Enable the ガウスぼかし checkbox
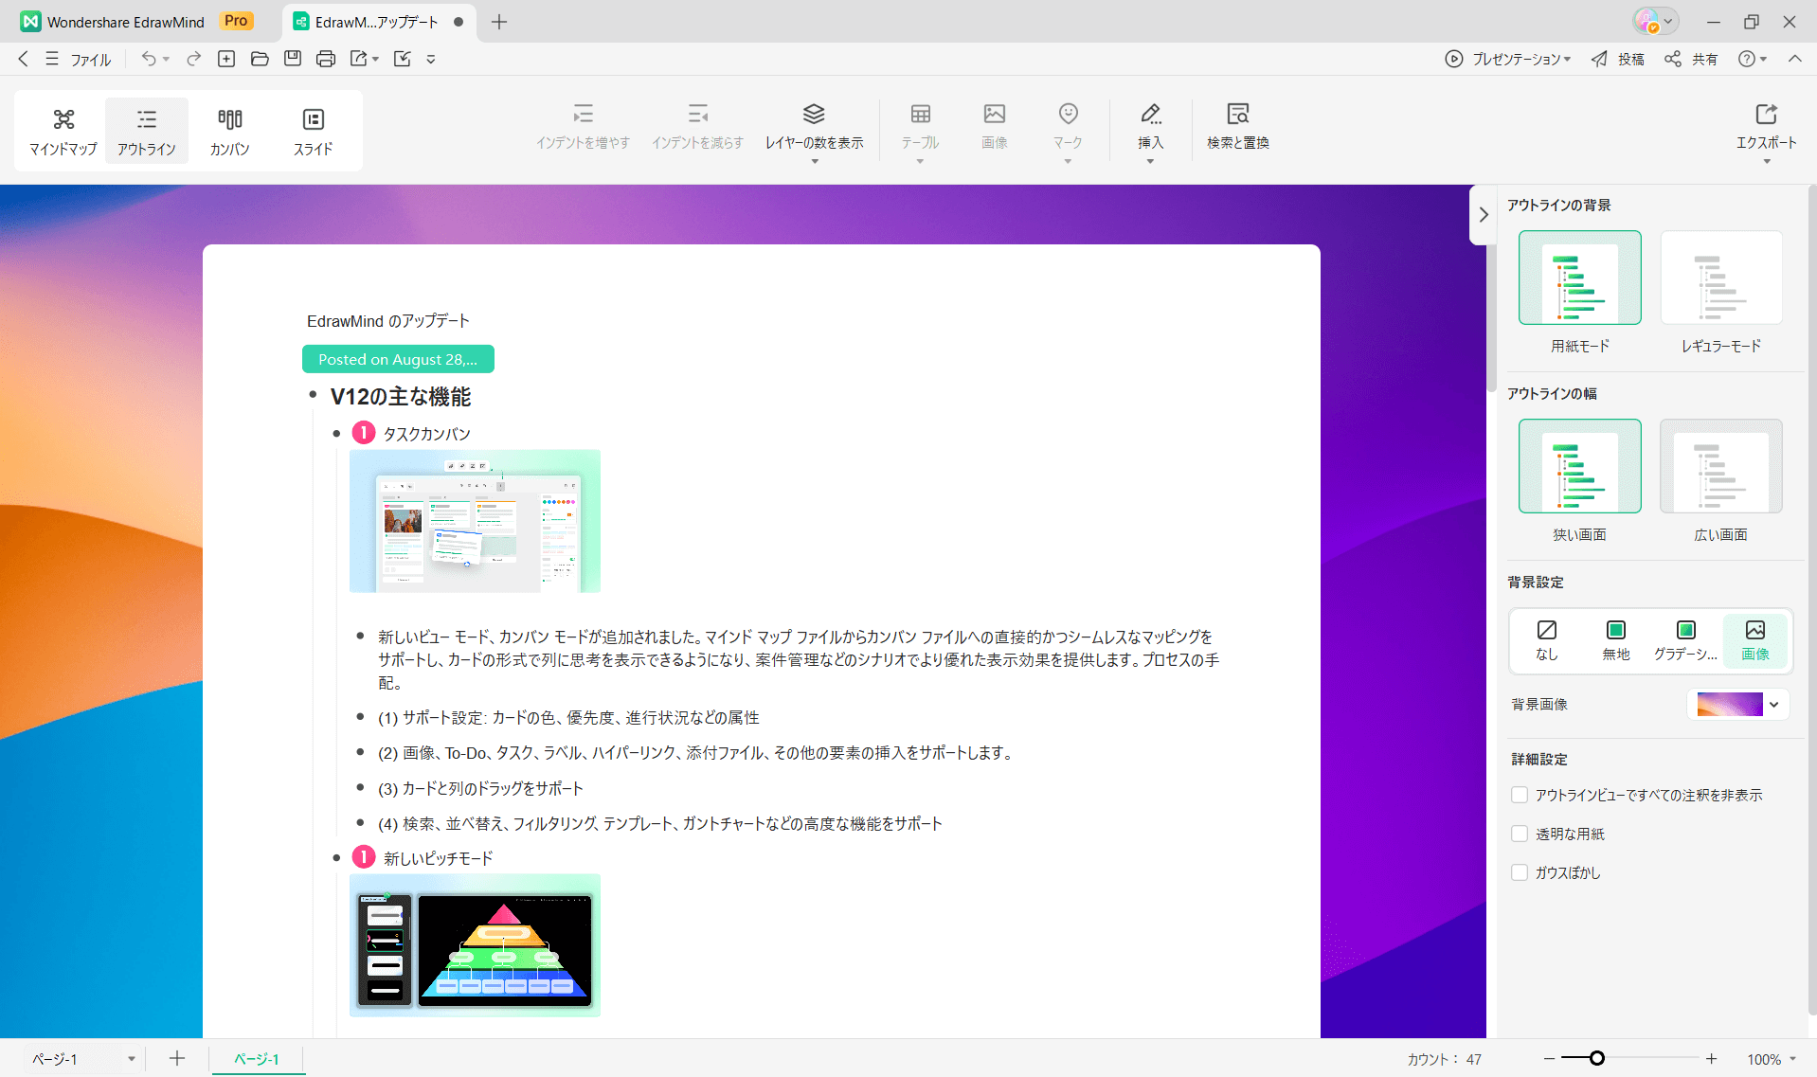This screenshot has height=1077, width=1817. (x=1520, y=872)
